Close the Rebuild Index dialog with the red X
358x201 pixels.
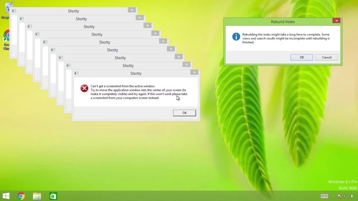tap(336, 21)
